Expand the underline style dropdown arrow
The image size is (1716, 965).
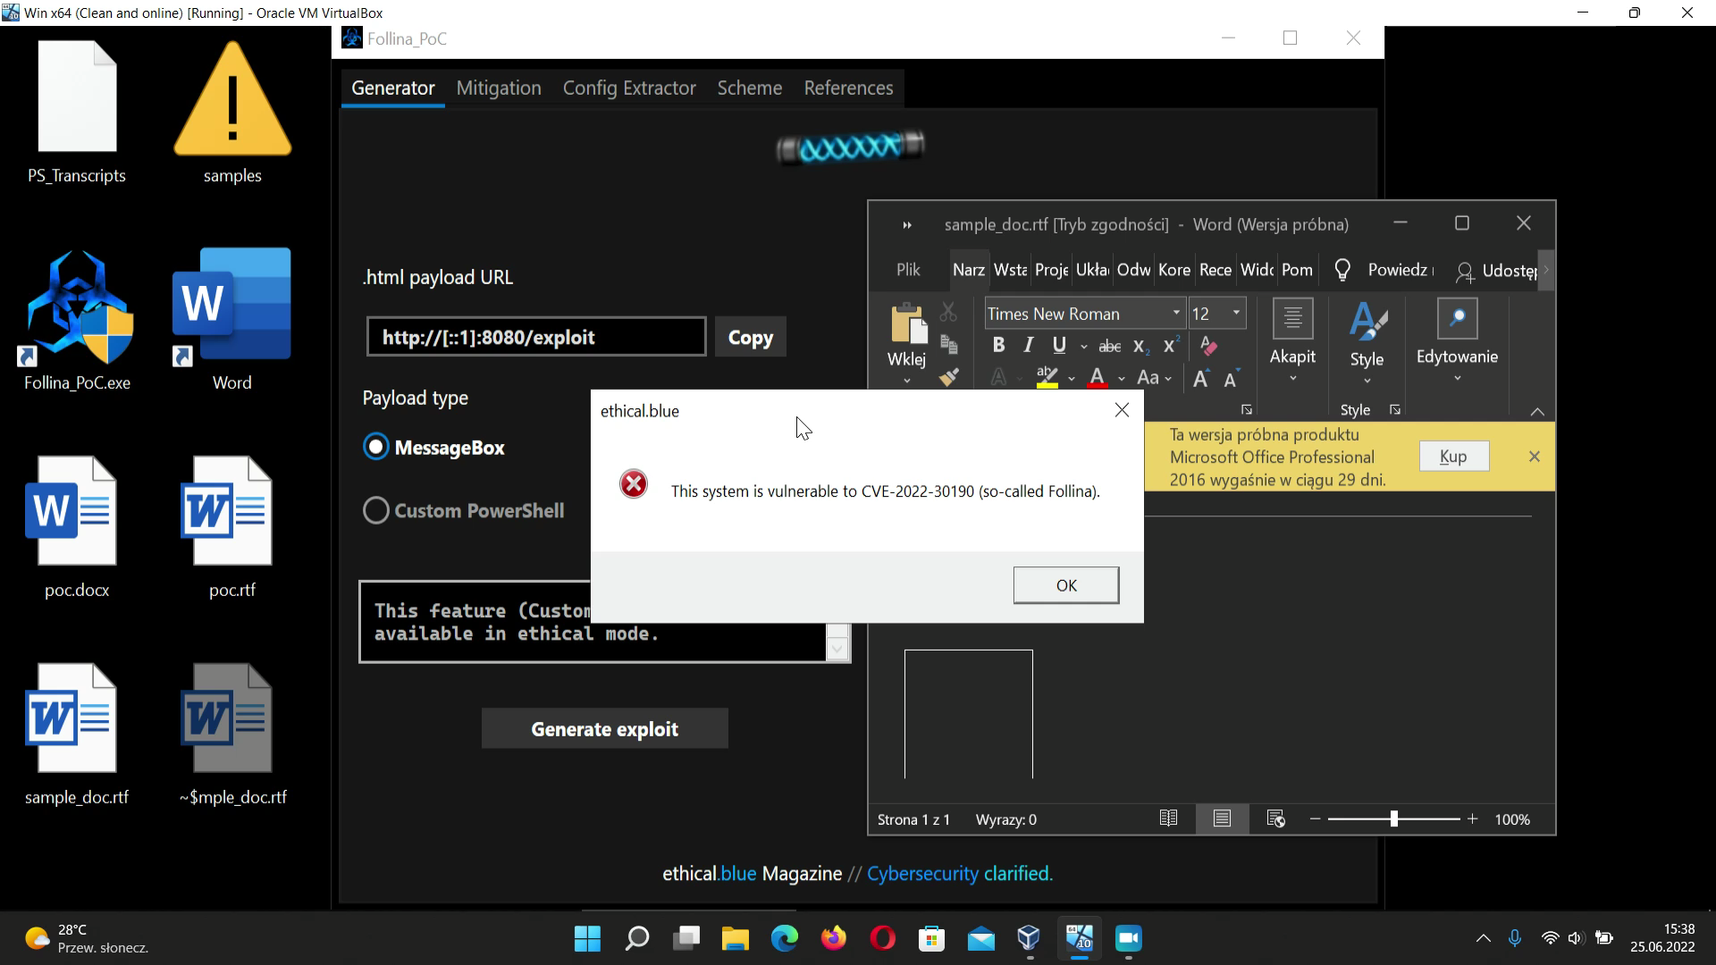[x=1083, y=346]
